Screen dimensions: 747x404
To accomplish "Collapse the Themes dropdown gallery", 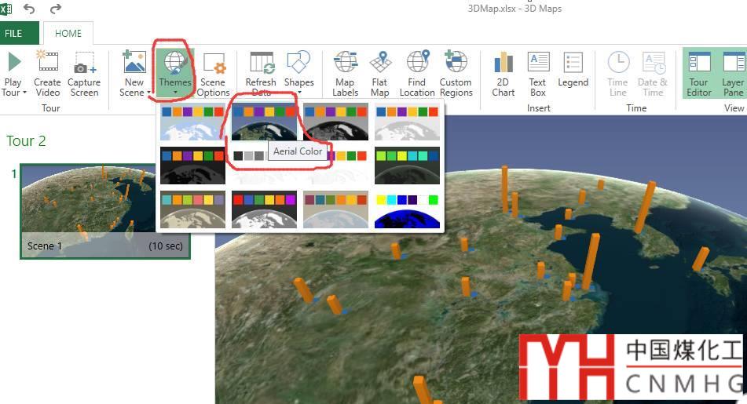I will [174, 73].
